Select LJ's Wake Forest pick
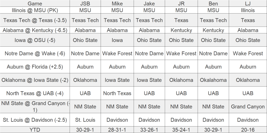 click(x=248, y=53)
